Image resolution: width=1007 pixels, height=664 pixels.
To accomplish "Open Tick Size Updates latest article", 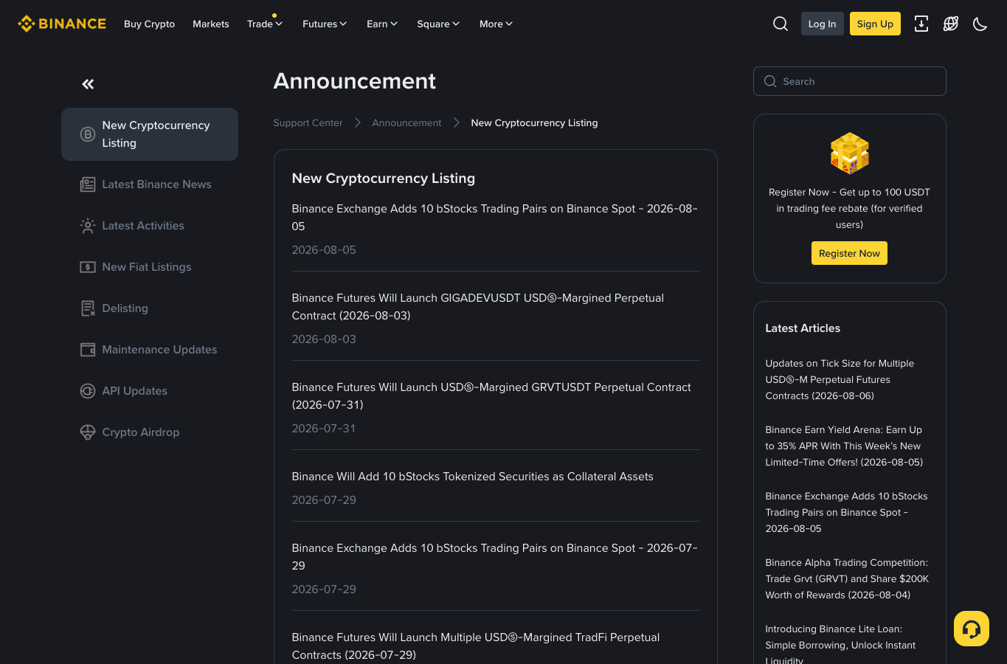I will [x=840, y=380].
